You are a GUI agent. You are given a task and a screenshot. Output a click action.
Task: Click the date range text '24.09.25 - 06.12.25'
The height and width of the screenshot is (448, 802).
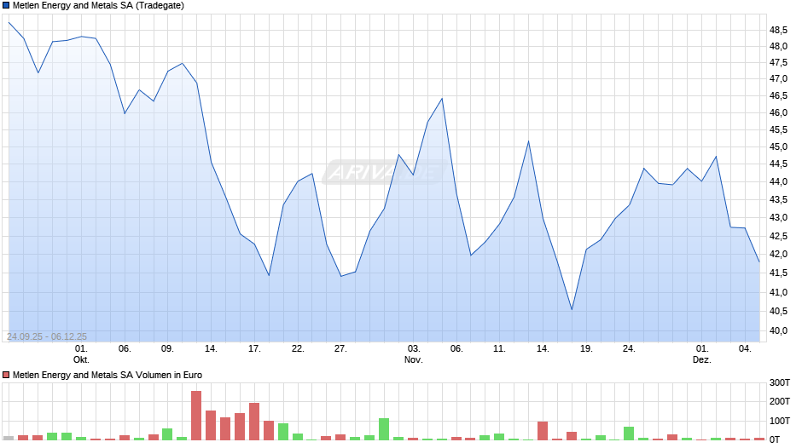(47, 336)
